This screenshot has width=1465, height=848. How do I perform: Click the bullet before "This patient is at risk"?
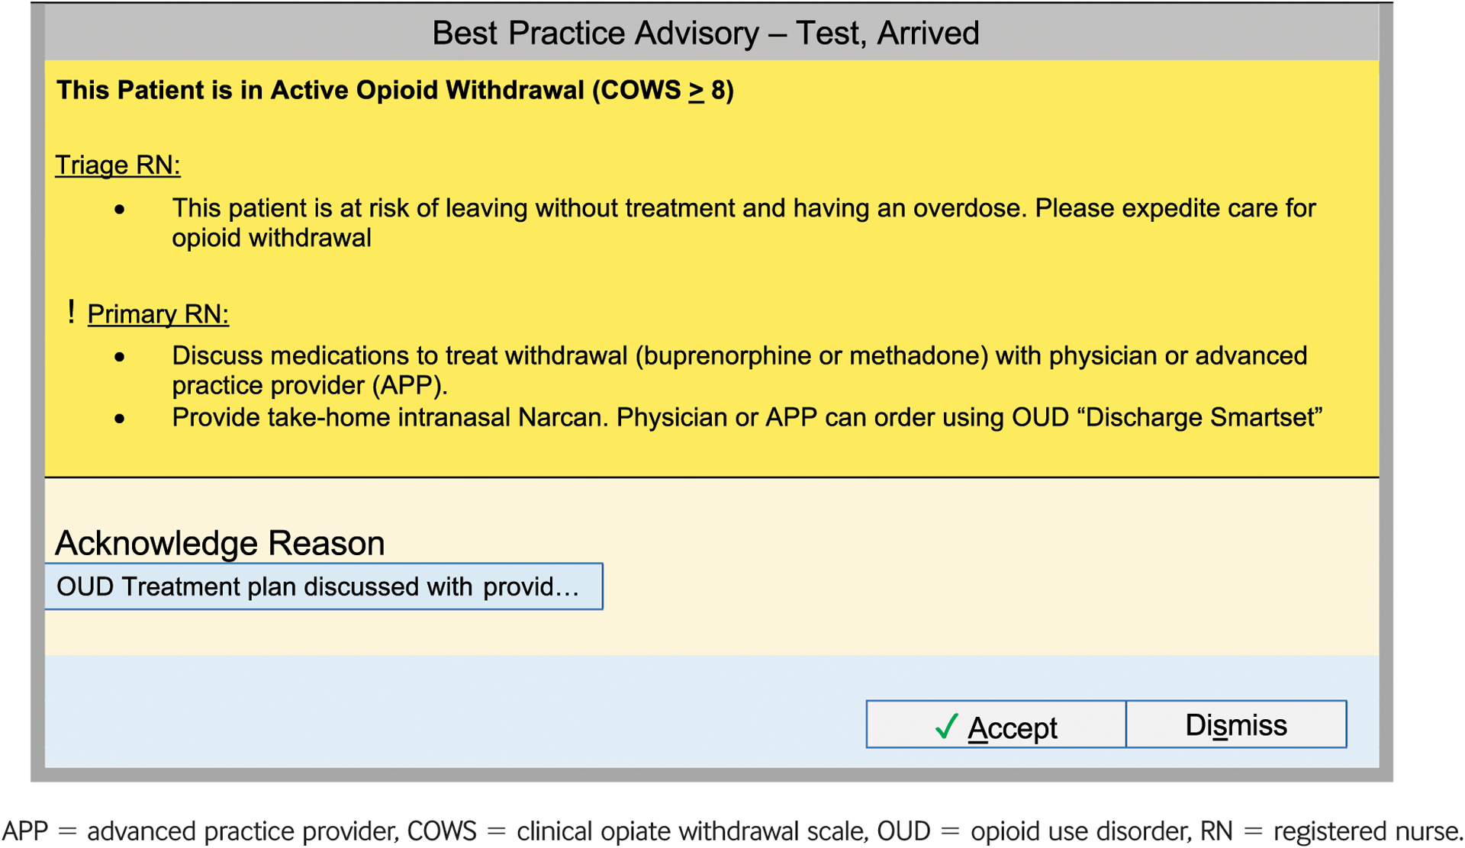point(119,209)
